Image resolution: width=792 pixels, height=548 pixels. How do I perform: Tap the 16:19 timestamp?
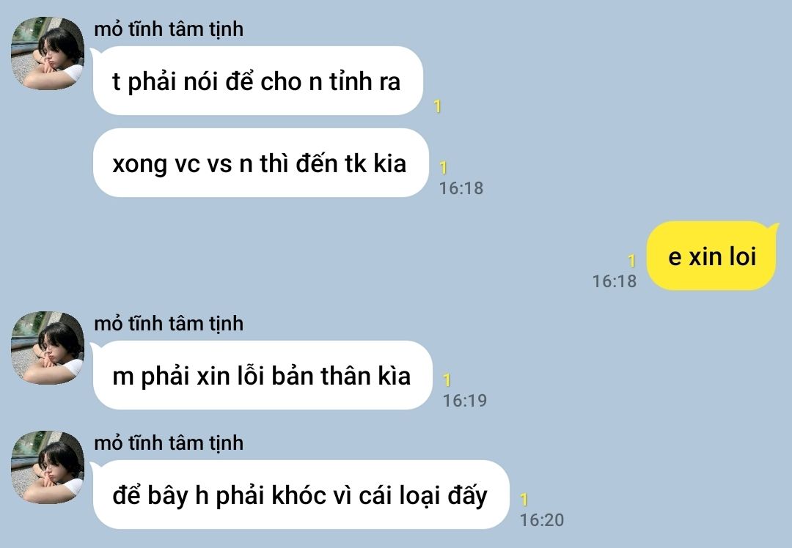click(465, 401)
